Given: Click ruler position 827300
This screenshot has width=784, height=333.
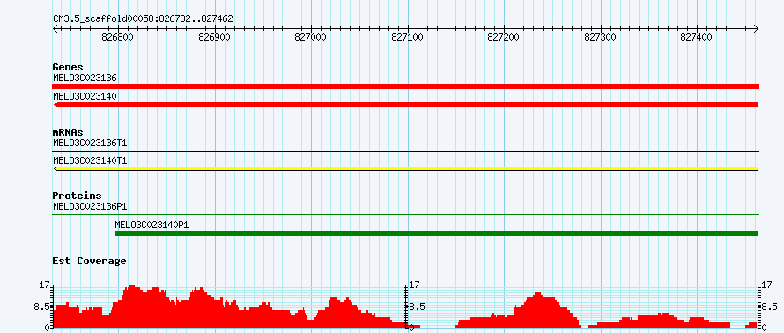Looking at the screenshot, I should (601, 38).
